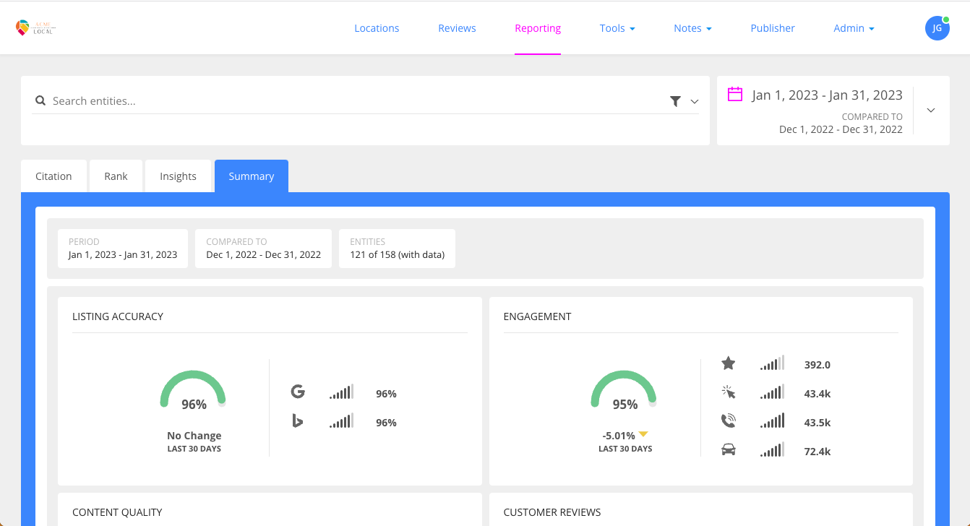Viewport: 970px width, 526px height.
Task: Select the driving directions car icon
Action: tap(729, 449)
